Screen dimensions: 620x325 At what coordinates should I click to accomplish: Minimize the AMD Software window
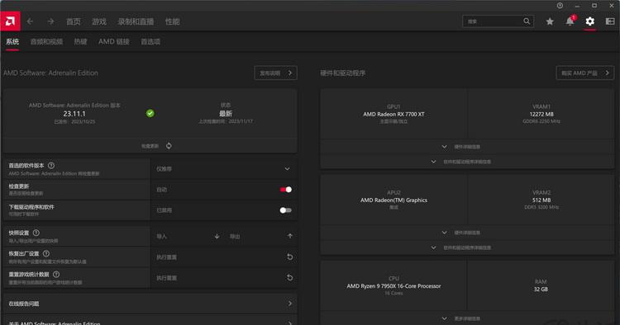click(x=577, y=6)
